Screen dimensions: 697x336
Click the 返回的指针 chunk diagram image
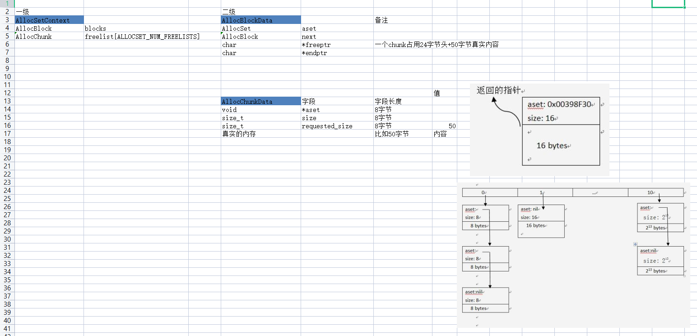[539, 130]
